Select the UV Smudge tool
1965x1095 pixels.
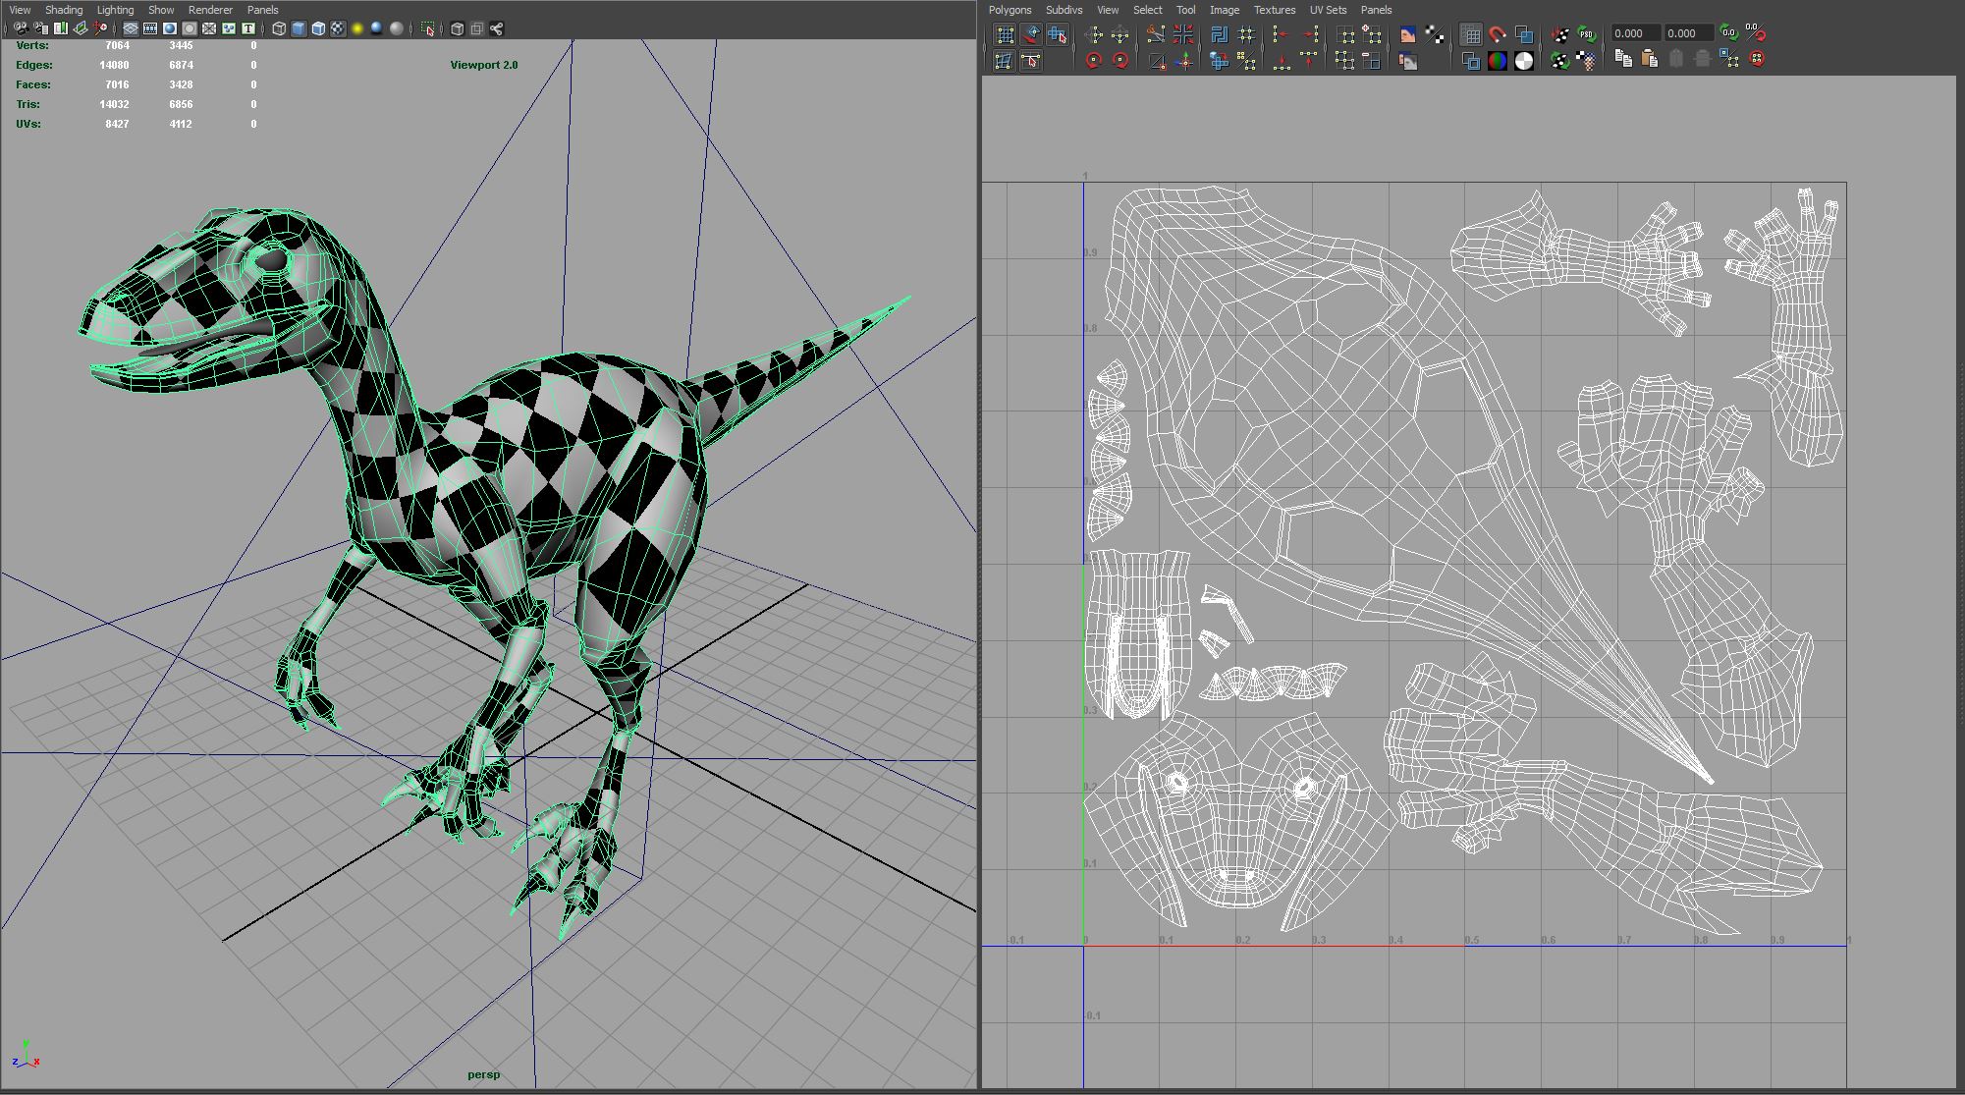[1031, 33]
